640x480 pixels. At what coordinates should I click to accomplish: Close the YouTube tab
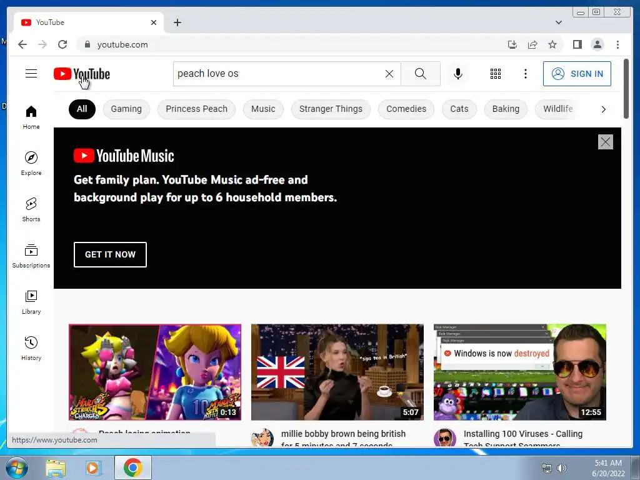pos(154,22)
